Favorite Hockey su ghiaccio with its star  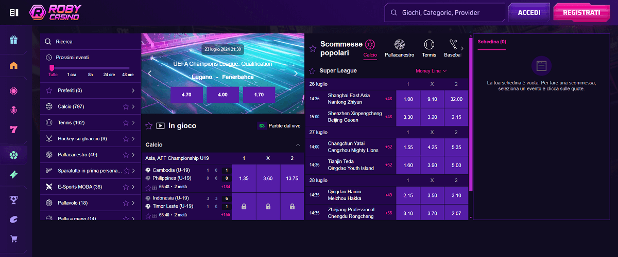(125, 138)
